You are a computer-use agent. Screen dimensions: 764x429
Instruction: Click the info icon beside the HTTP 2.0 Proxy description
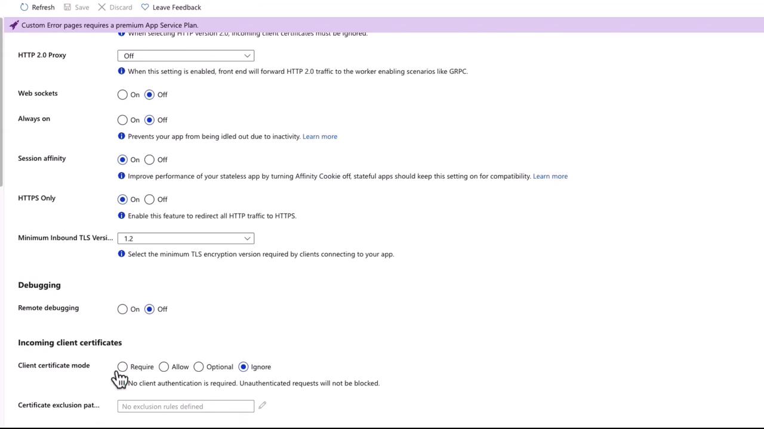point(122,71)
